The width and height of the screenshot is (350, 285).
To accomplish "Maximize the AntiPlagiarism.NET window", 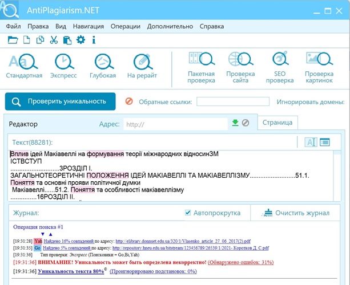I will click(x=328, y=11).
